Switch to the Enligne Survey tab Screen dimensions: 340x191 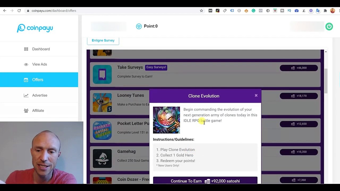(x=103, y=40)
